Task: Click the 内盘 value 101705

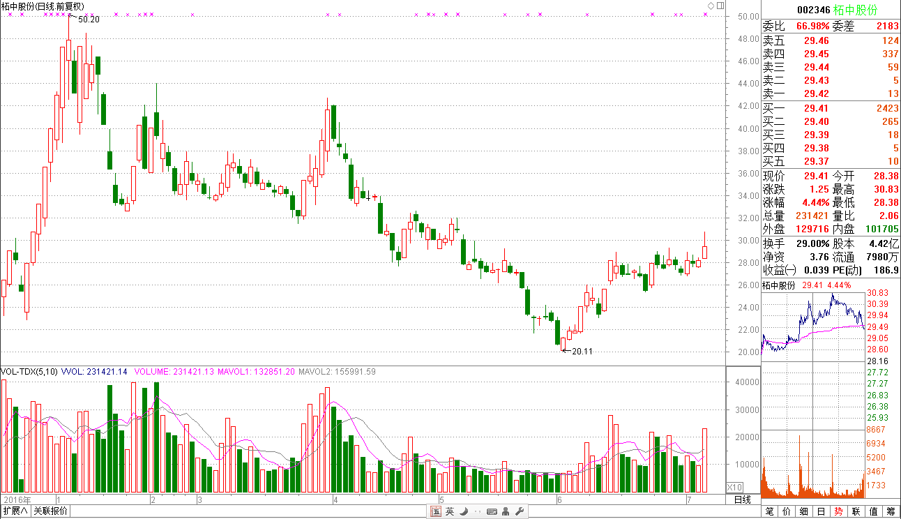Action: [x=881, y=229]
